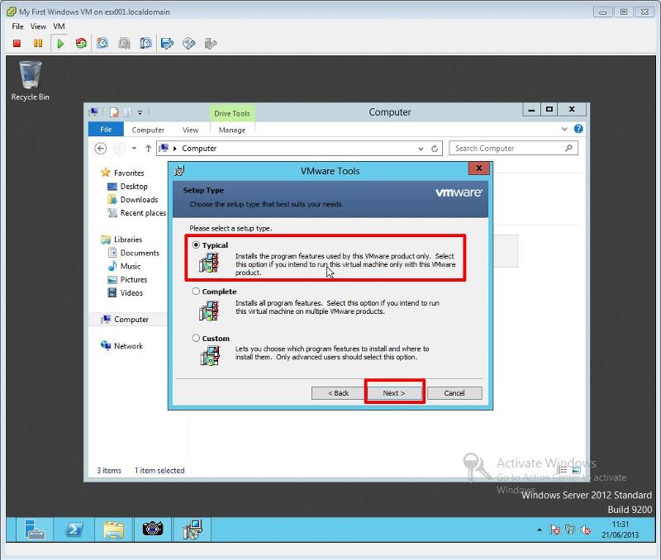661x560 pixels.
Task: Click the Server Manager taskbar icon
Action: 35,529
